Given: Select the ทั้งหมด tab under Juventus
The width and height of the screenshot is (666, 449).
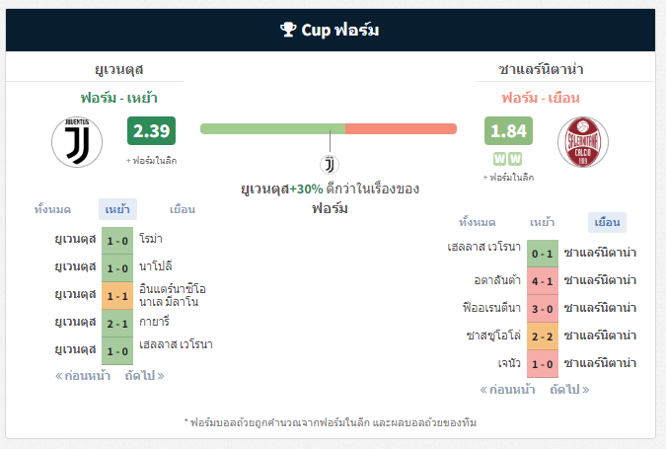Looking at the screenshot, I should 52,209.
